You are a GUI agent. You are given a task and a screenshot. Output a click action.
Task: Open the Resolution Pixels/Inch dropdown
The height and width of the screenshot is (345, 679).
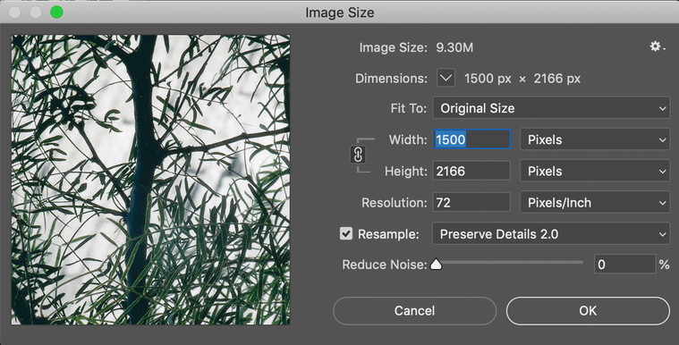tap(595, 203)
